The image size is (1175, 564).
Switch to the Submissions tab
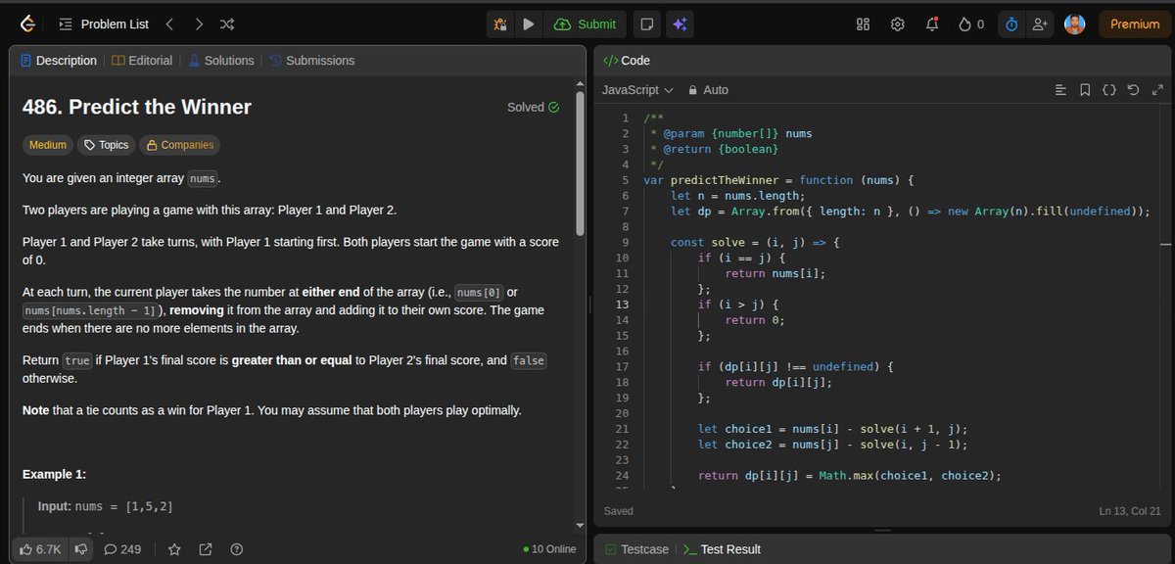[x=311, y=61]
